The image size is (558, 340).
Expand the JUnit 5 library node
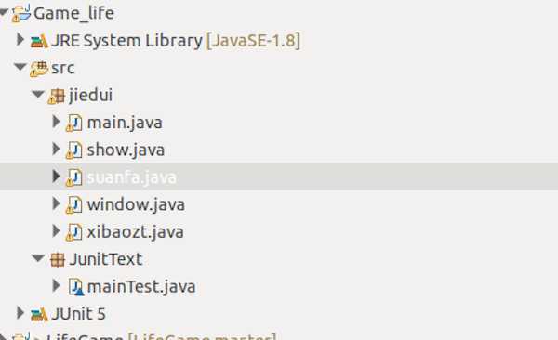click(x=20, y=313)
